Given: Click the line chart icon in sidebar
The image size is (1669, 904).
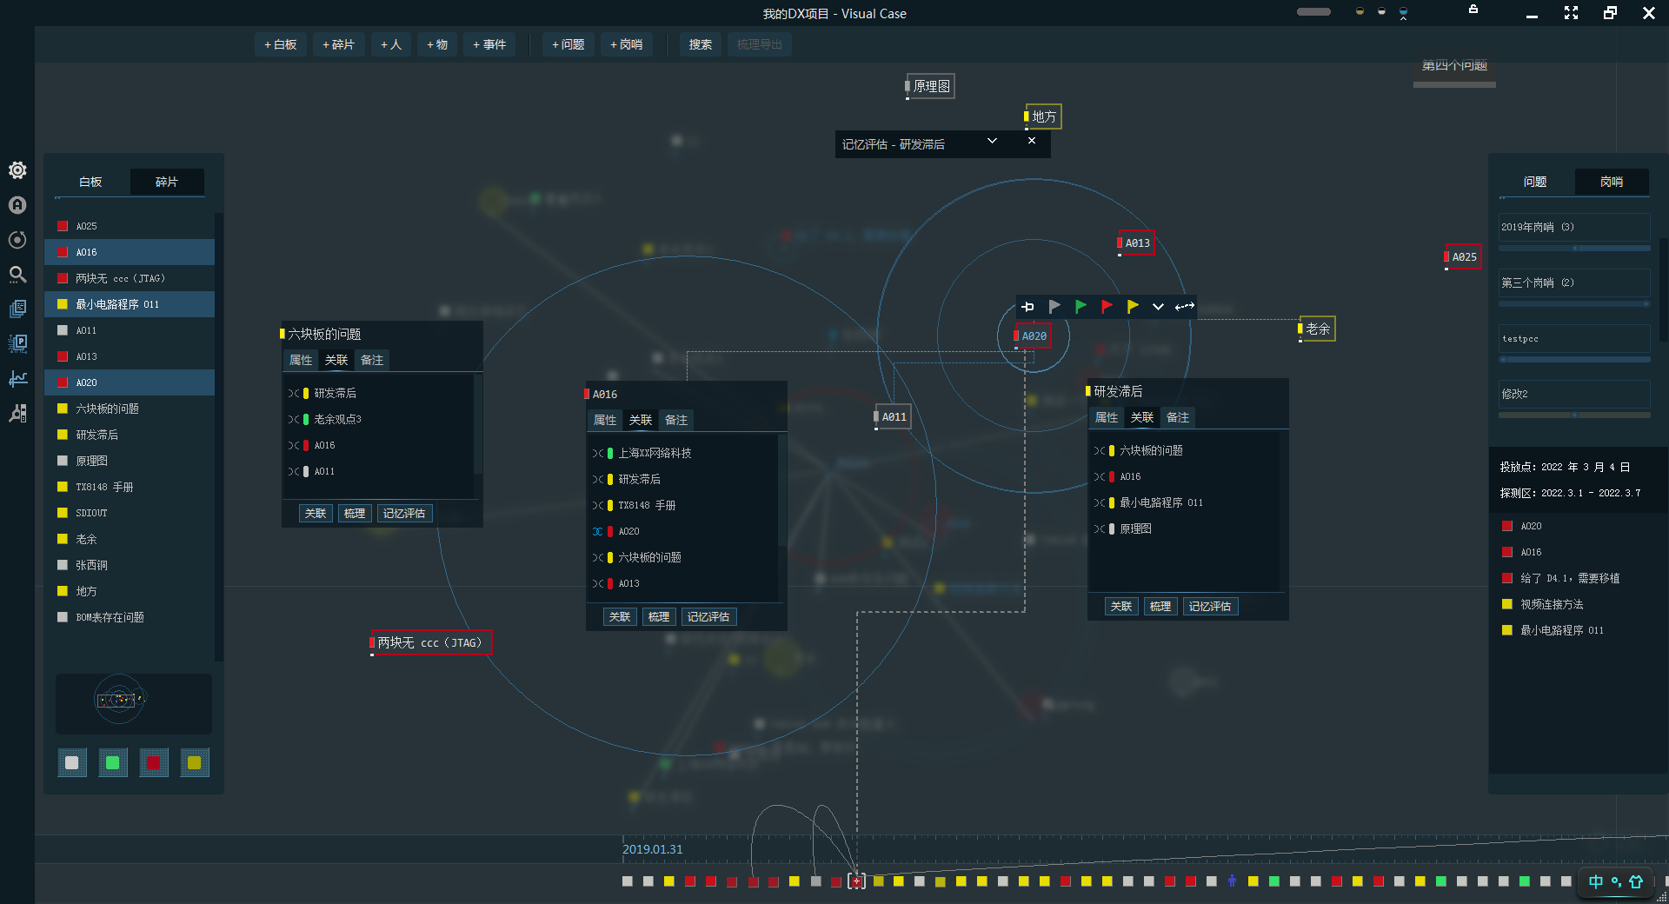Looking at the screenshot, I should (x=17, y=379).
